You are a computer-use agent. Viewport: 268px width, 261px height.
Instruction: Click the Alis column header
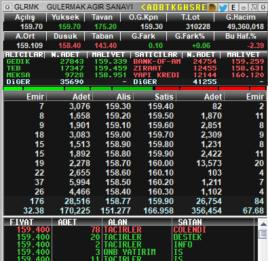click(x=113, y=97)
